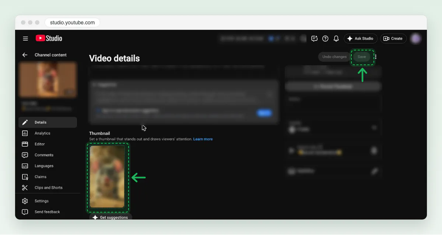The height and width of the screenshot is (235, 442).
Task: Open the notifications bell
Action: pyautogui.click(x=336, y=38)
